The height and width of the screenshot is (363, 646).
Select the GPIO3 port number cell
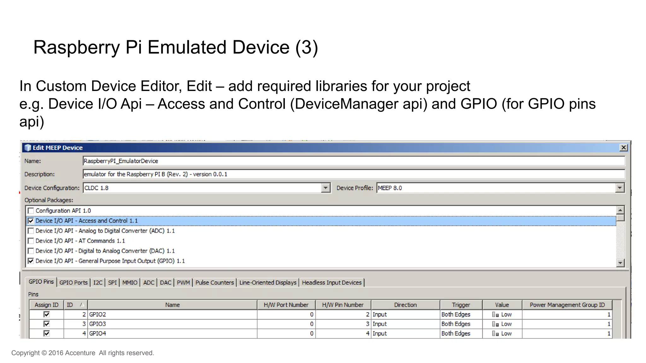click(286, 324)
